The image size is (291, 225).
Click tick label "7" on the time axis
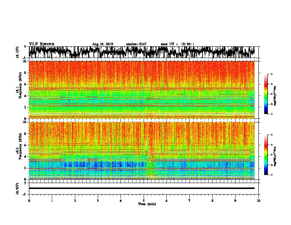click(x=190, y=201)
